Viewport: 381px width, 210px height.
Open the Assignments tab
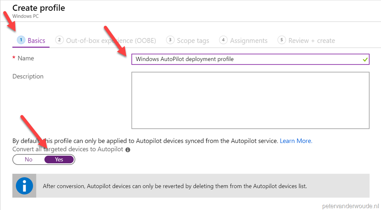[x=243, y=40]
